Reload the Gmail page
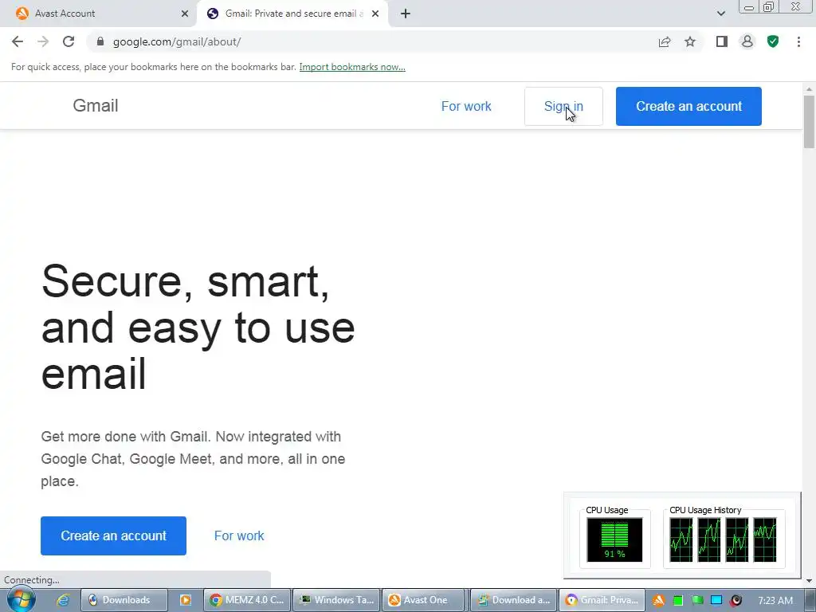Image resolution: width=816 pixels, height=612 pixels. point(69,41)
